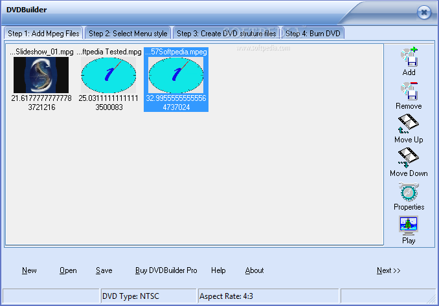Click the Play monitor icon

coord(409,225)
